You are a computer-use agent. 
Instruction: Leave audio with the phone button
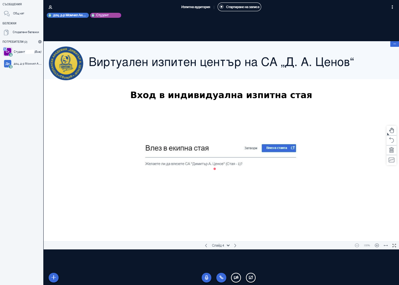(x=221, y=278)
